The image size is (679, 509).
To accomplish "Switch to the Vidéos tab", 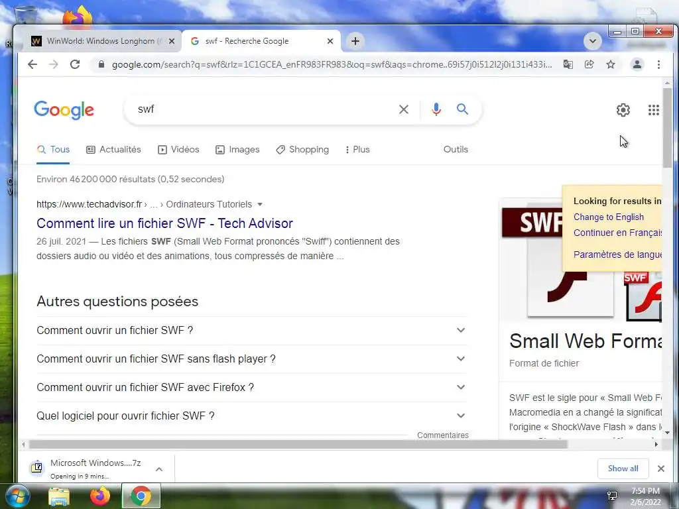I will (178, 149).
